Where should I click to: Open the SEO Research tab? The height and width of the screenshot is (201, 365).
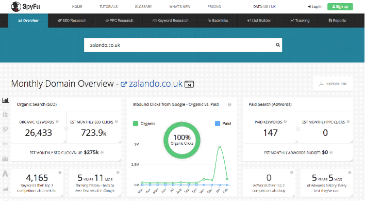pos(72,21)
